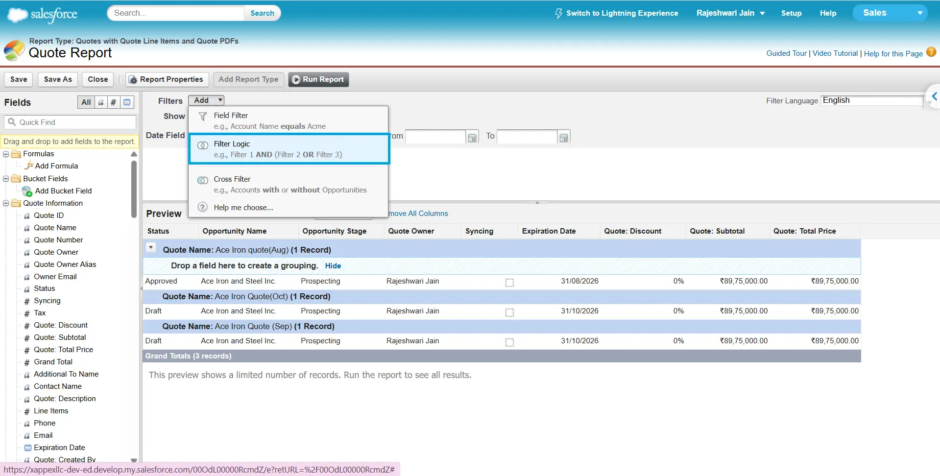Open the Rajeshwari Jain user menu
This screenshot has height=476, width=940.
coord(730,13)
